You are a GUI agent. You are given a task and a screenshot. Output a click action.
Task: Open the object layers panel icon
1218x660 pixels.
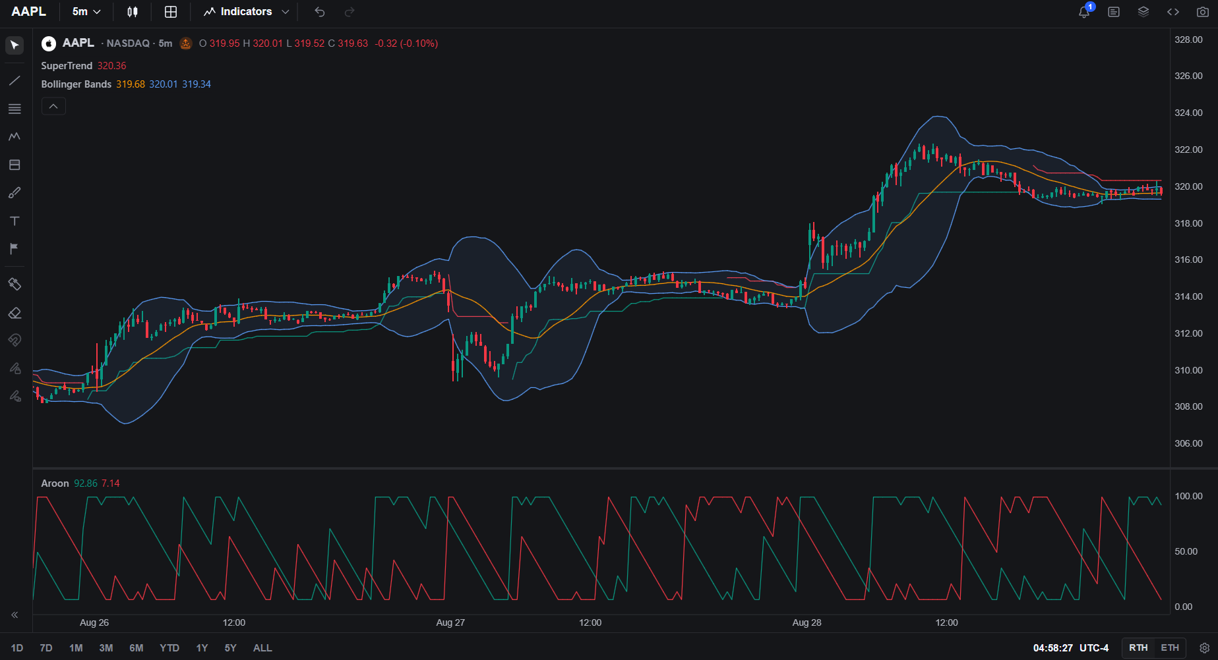point(1143,12)
